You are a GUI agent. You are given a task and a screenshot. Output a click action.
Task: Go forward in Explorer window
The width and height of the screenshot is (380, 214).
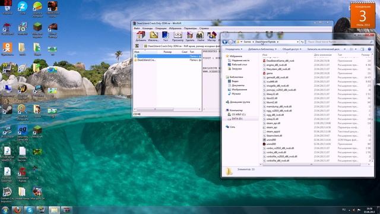tap(230, 42)
